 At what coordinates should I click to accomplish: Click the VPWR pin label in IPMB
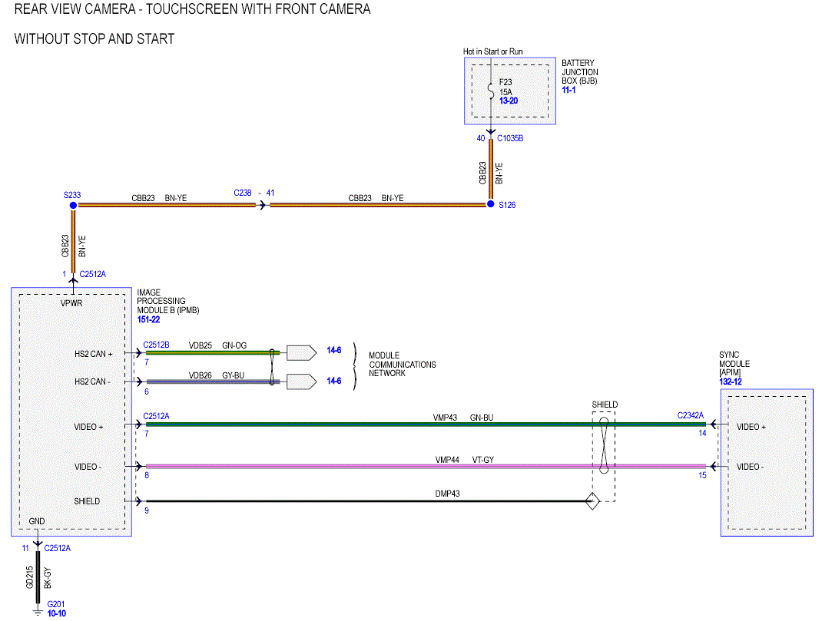(x=71, y=303)
